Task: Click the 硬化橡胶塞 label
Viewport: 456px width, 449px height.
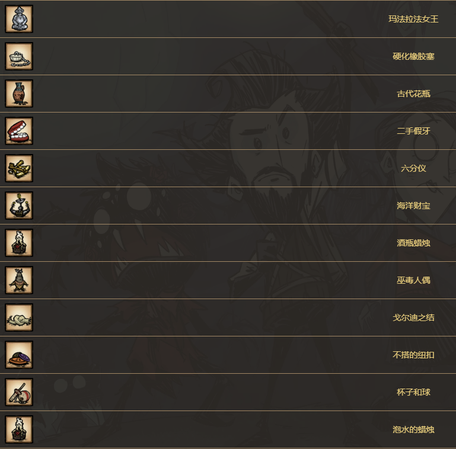Action: pos(413,56)
